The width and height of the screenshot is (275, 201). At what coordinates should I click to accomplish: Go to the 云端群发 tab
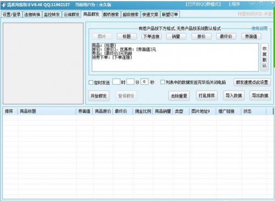tap(71, 14)
